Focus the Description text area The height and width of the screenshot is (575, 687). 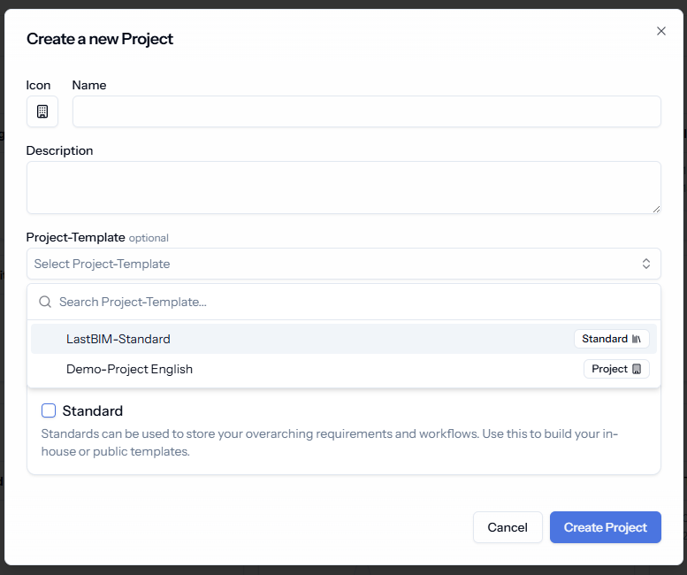[344, 188]
